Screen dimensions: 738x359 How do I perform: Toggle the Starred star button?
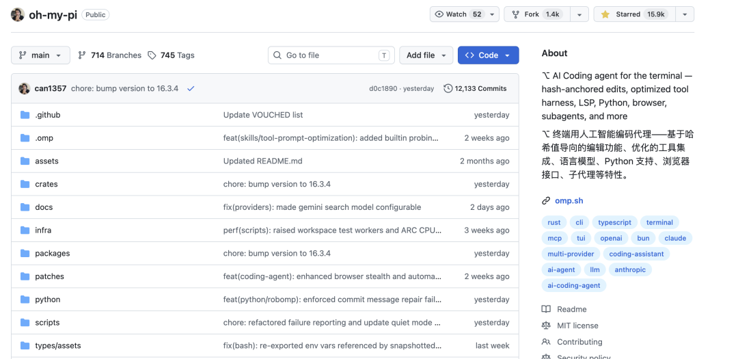coord(634,14)
